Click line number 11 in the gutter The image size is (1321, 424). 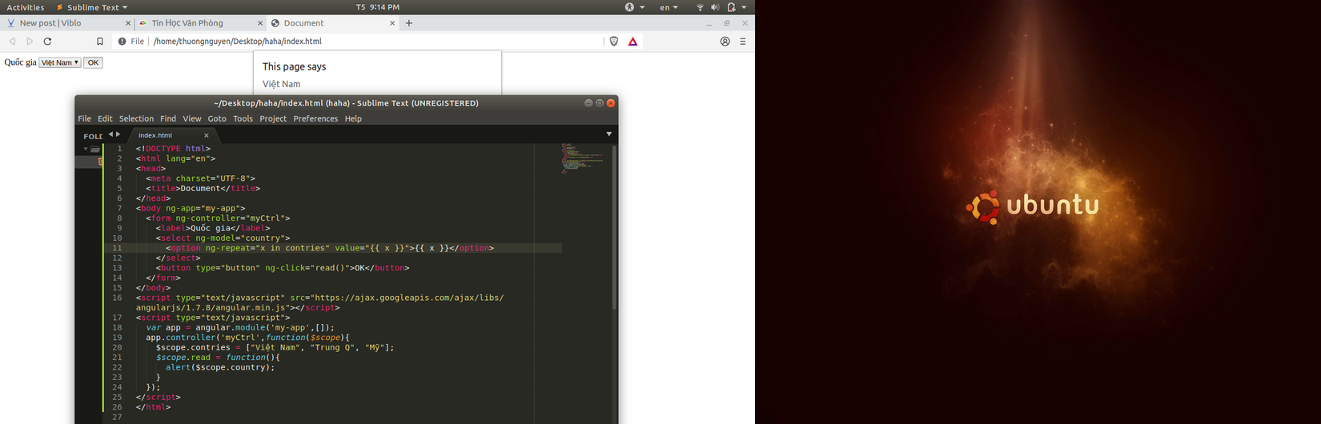(117, 248)
